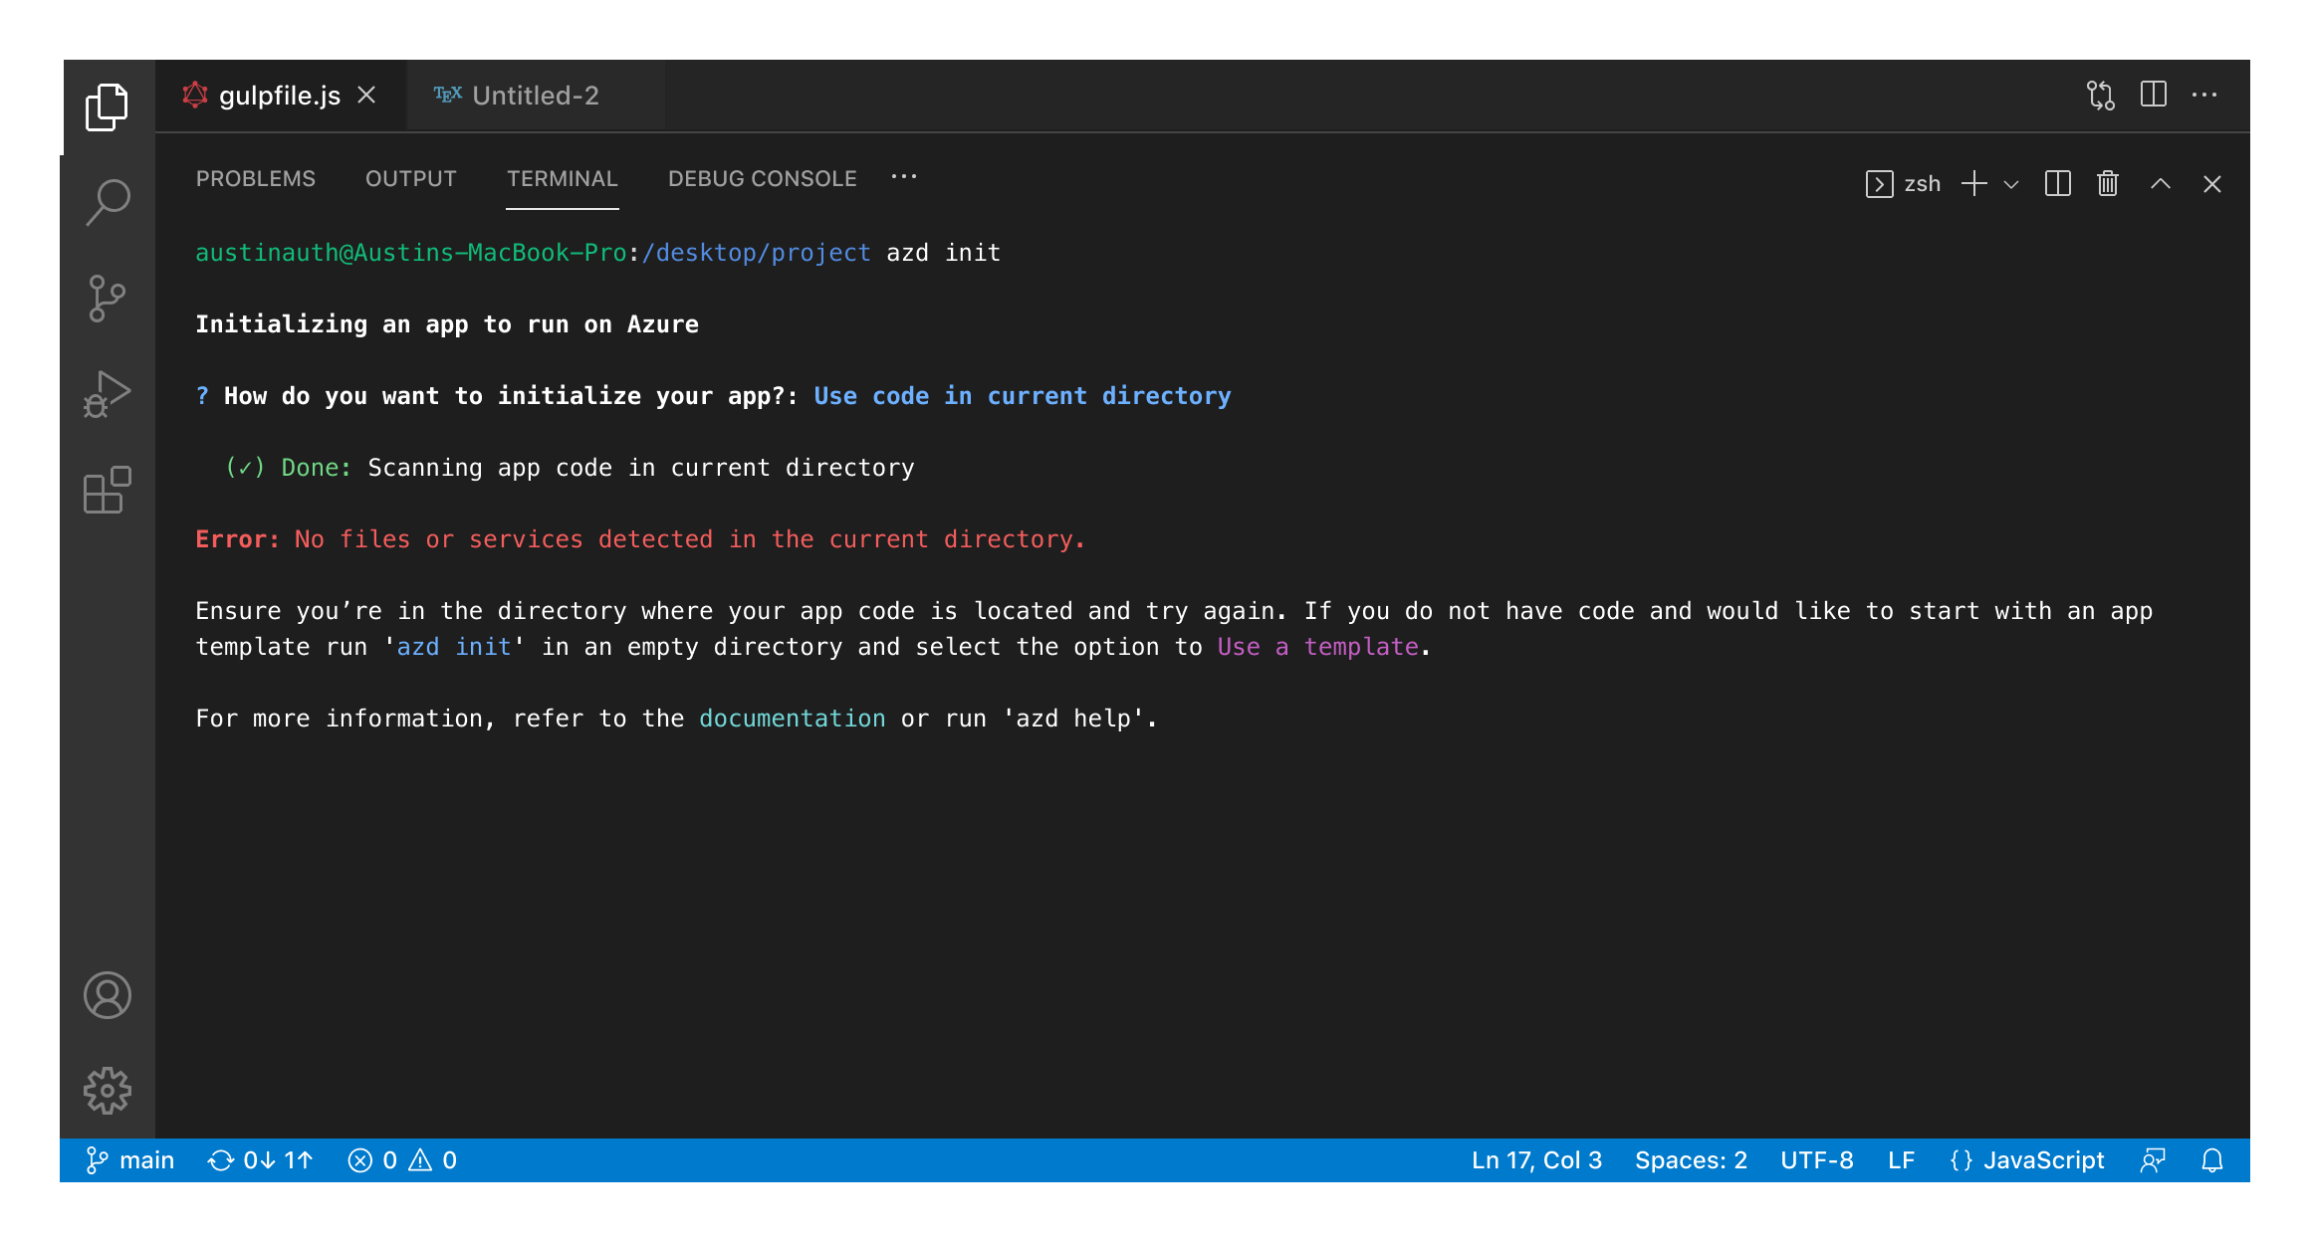
Task: Open the editor's more actions menu
Action: [x=2205, y=95]
